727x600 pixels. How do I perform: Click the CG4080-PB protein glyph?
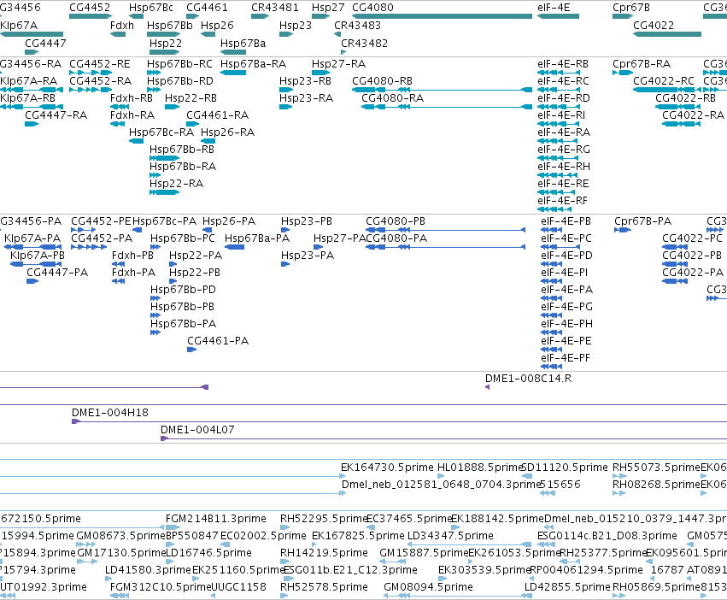click(x=446, y=230)
